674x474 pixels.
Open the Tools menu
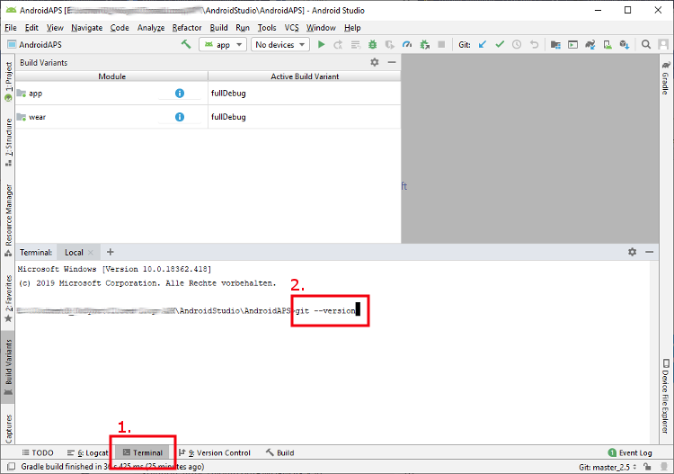(x=267, y=28)
